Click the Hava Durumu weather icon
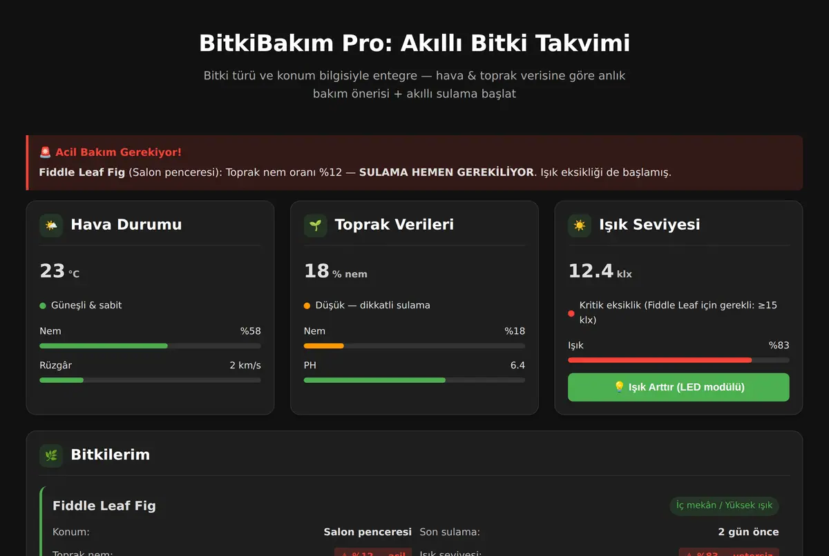This screenshot has height=556, width=829. pyautogui.click(x=51, y=226)
